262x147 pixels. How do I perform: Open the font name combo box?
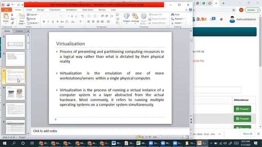[x=52, y=16]
